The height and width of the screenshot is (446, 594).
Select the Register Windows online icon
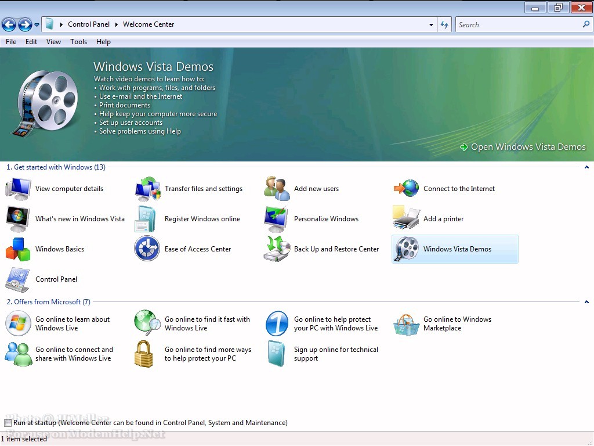pos(145,219)
